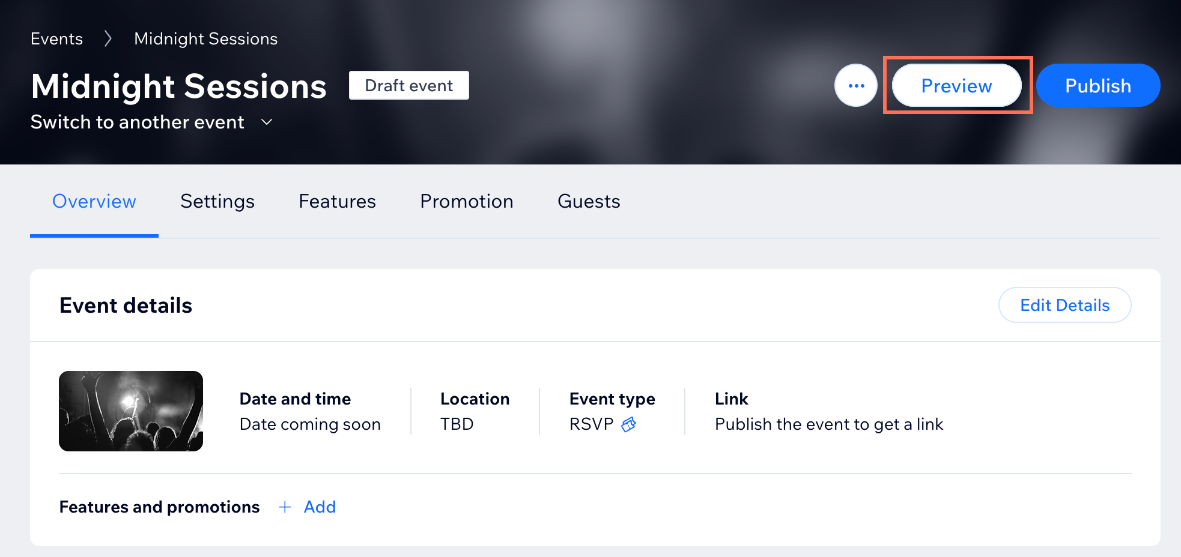1181x557 pixels.
Task: Click the Draft event status badge
Action: click(x=409, y=85)
